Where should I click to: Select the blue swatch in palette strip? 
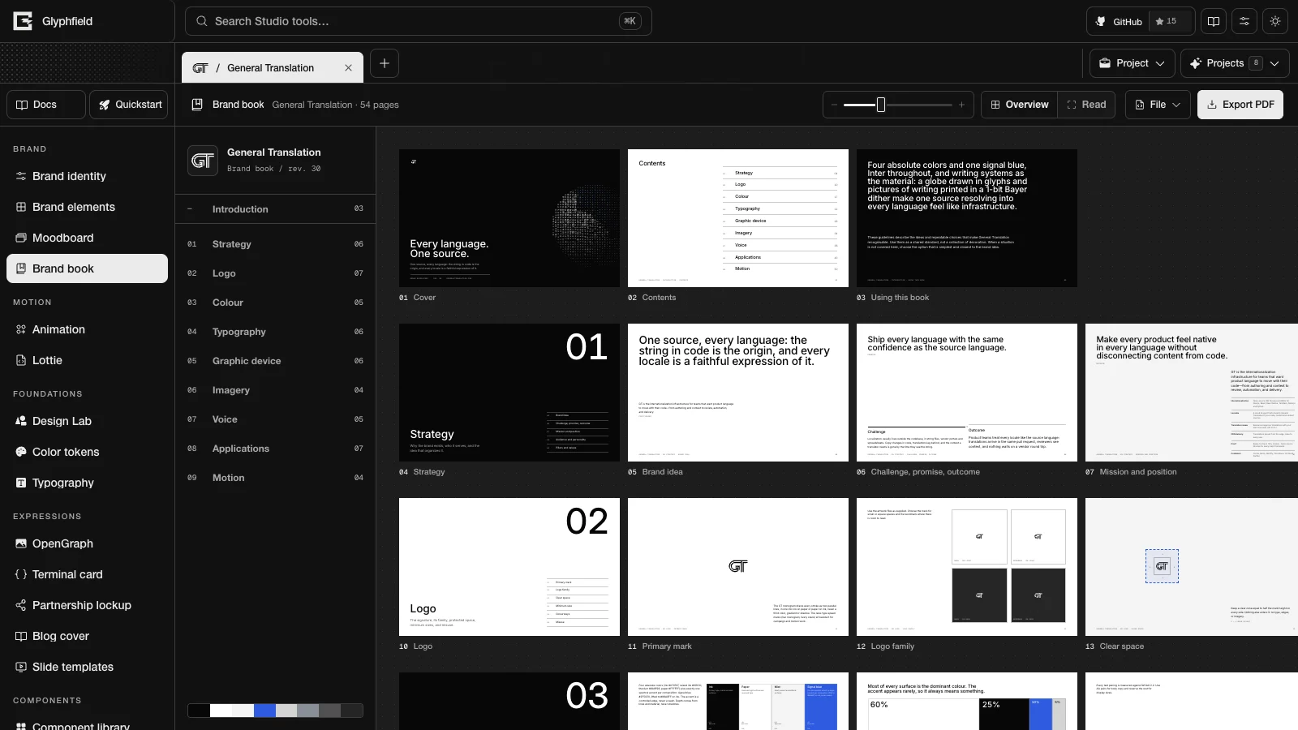point(264,711)
